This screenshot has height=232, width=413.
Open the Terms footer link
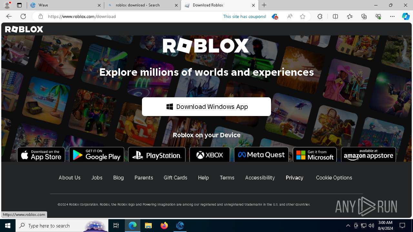227,178
